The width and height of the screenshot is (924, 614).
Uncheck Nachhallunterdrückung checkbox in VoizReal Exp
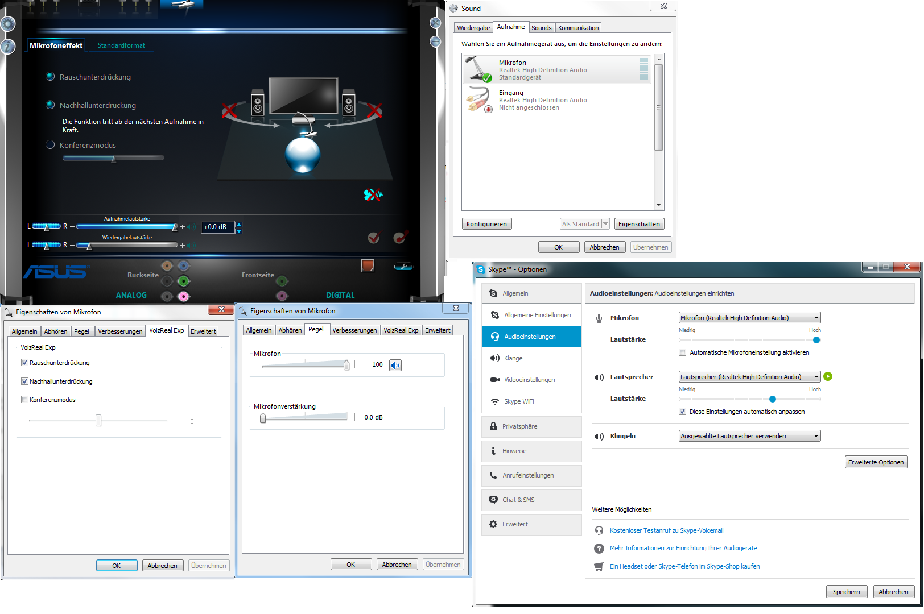[x=24, y=381]
